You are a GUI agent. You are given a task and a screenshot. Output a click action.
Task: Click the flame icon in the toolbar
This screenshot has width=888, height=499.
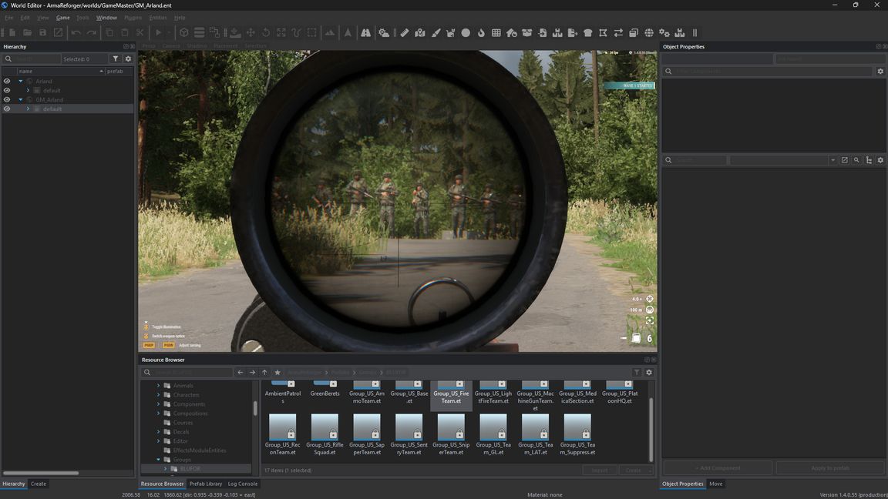coord(481,33)
